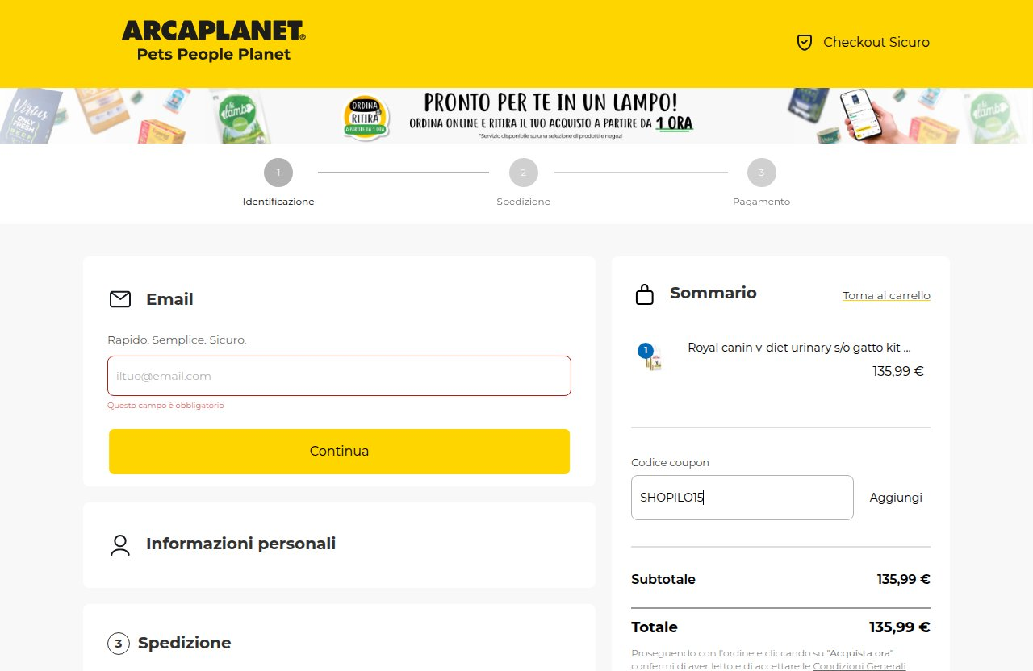This screenshot has width=1033, height=671.
Task: Click the blue quantity badge on product
Action: tap(645, 351)
